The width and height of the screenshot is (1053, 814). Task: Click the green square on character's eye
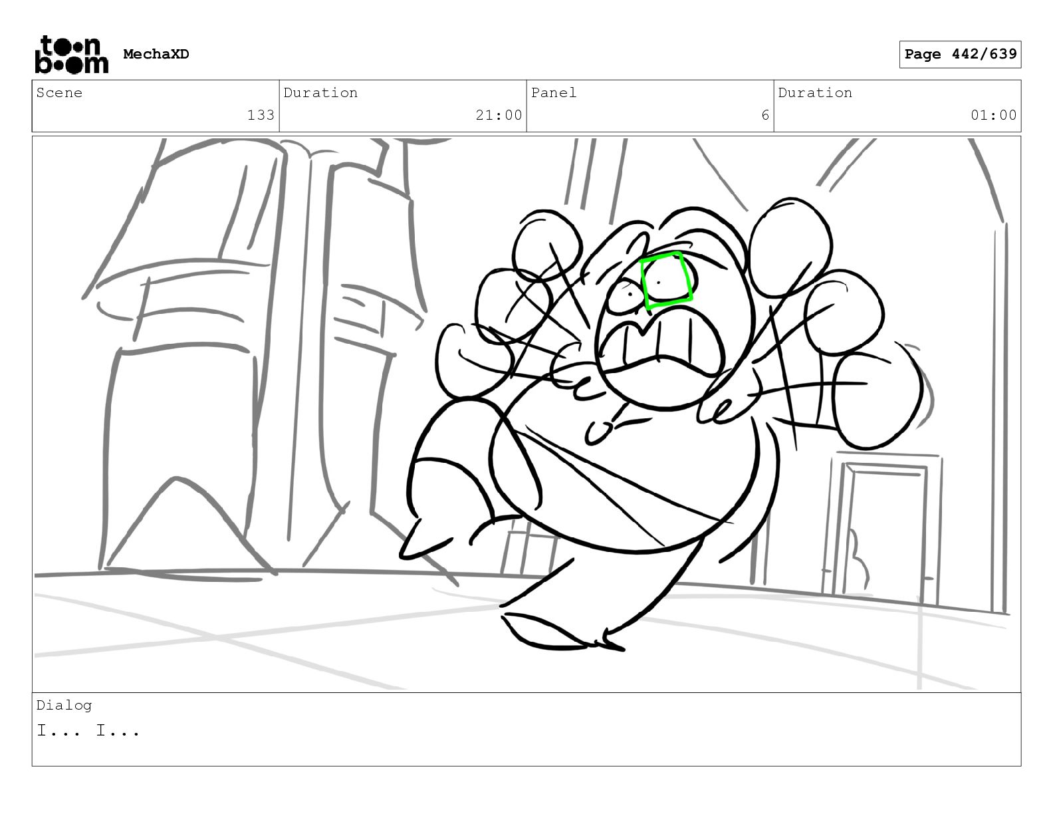[x=666, y=281]
